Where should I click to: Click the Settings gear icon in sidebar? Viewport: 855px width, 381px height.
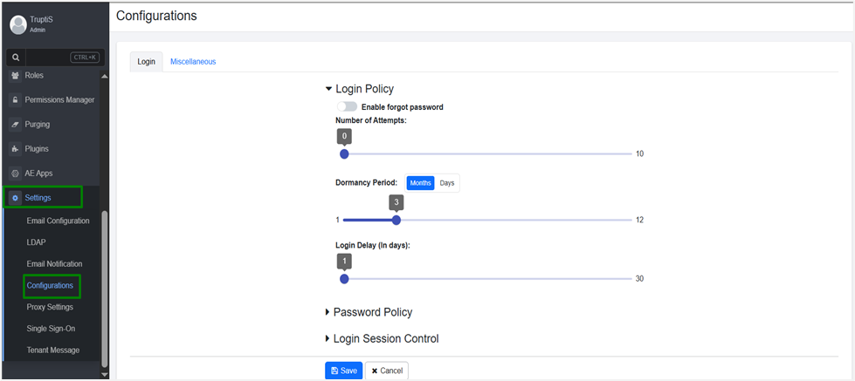(x=16, y=198)
